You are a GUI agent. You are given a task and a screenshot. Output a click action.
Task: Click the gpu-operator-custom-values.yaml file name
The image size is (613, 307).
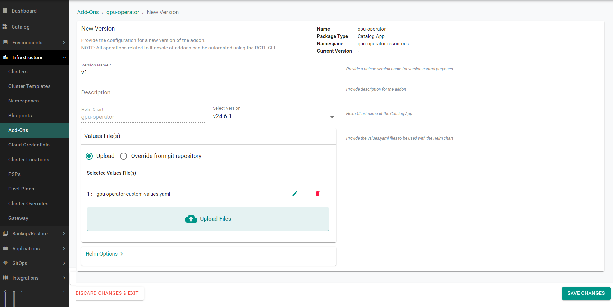[133, 194]
